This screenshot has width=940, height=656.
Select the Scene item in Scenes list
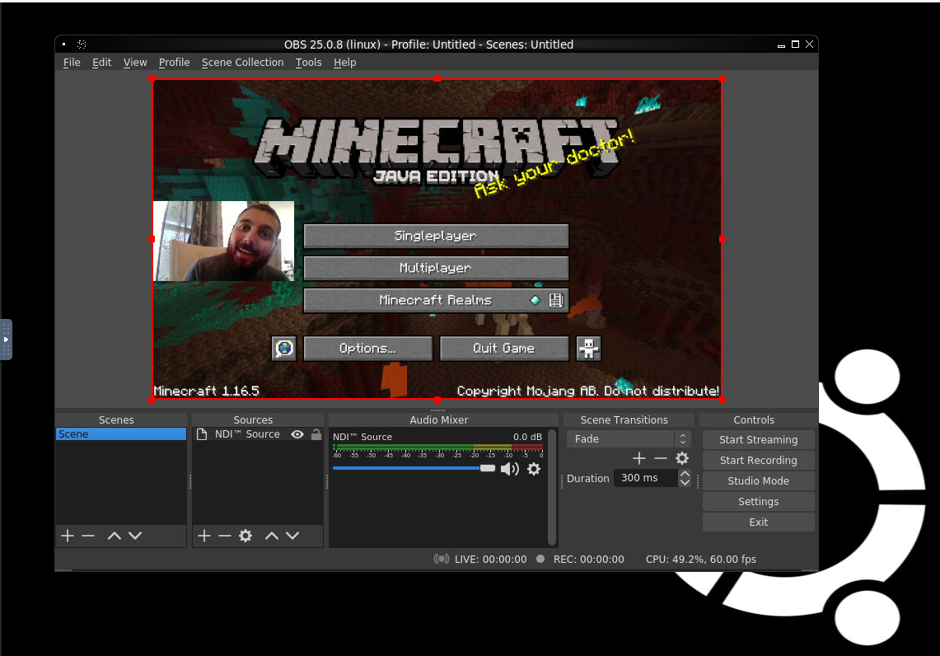[121, 433]
